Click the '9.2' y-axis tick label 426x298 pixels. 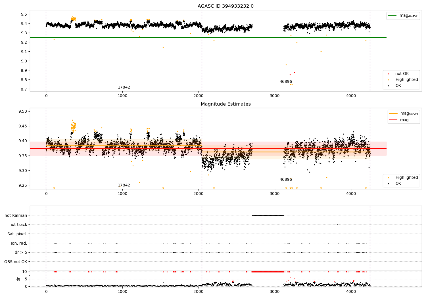pos(24,42)
